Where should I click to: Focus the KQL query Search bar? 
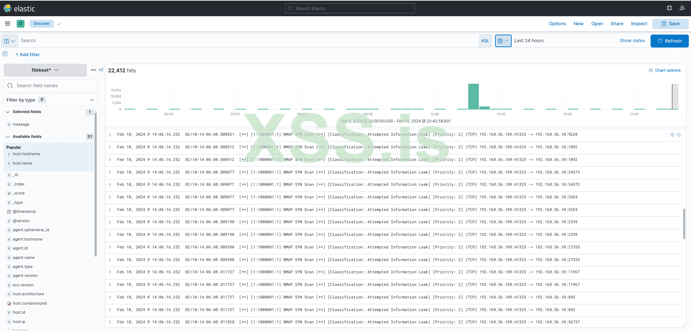[x=248, y=41]
